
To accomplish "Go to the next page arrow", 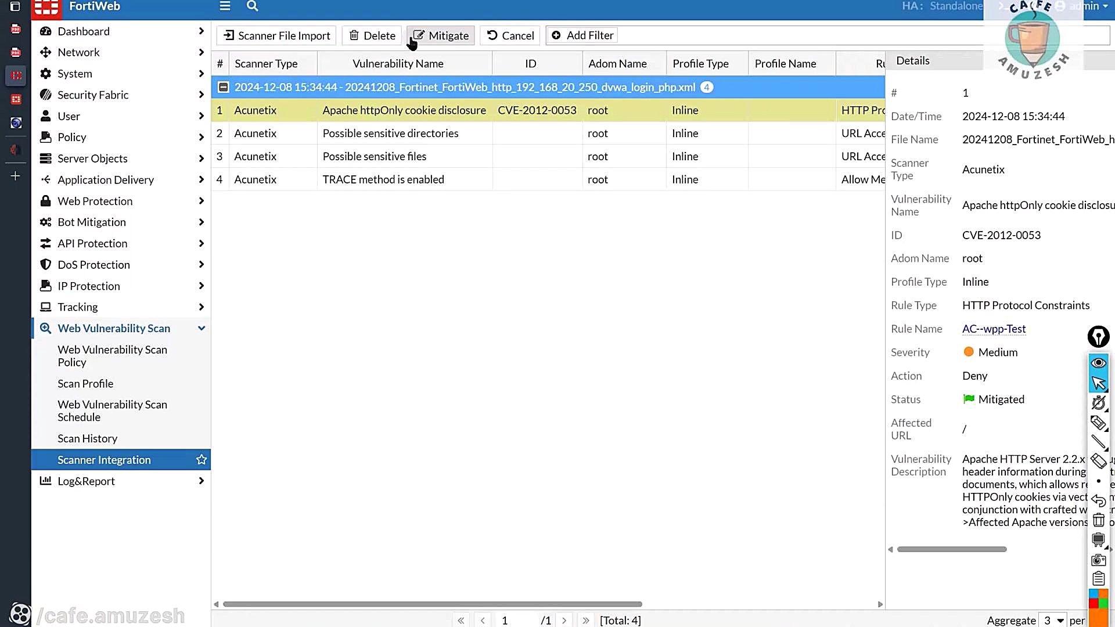I will point(564,620).
